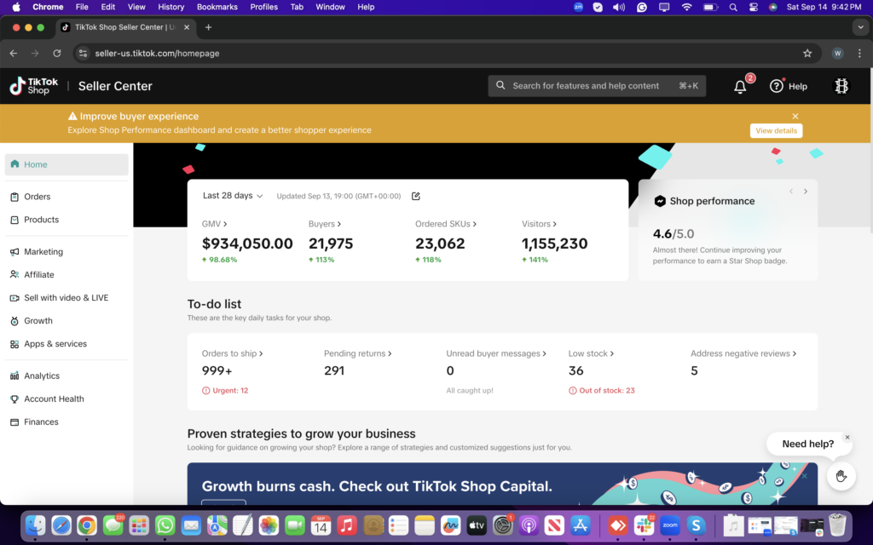Select Affiliate in the sidebar menu

point(39,274)
